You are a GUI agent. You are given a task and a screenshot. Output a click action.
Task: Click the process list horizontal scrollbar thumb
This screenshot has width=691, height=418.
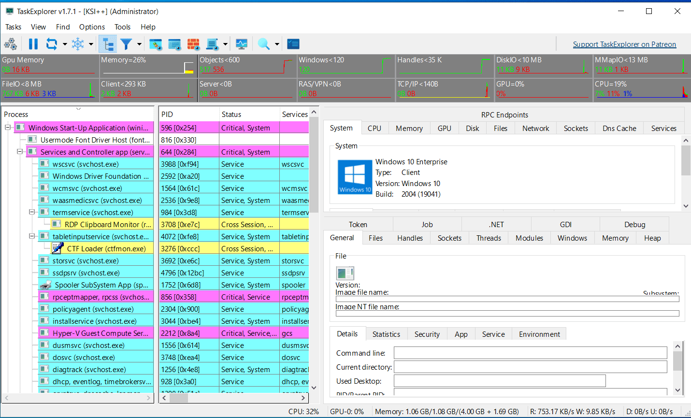pyautogui.click(x=179, y=398)
